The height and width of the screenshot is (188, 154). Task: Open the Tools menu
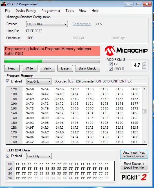pos(70,11)
